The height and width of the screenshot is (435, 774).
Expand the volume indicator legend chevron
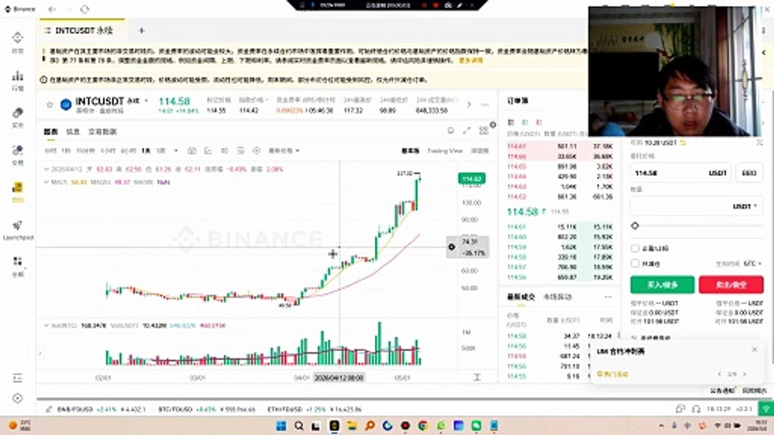pyautogui.click(x=47, y=325)
